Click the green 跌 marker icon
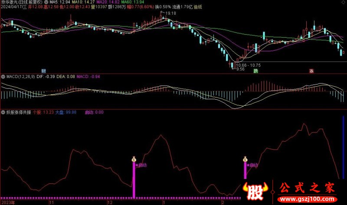Image resolution: width=347 pixels, height=205 pixels. 256,71
